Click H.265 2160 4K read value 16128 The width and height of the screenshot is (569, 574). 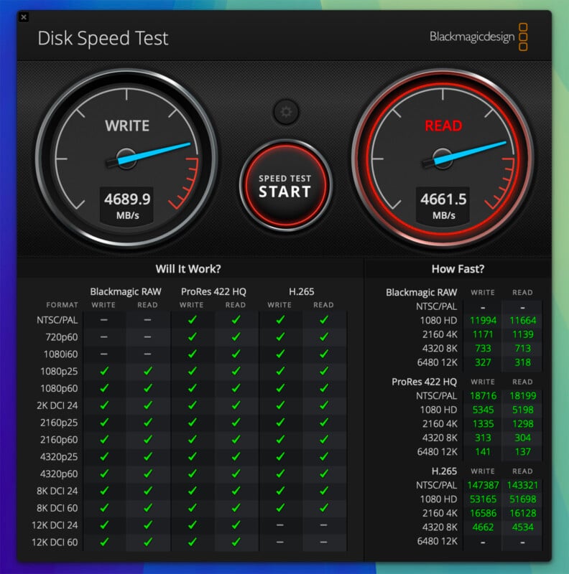click(x=522, y=513)
